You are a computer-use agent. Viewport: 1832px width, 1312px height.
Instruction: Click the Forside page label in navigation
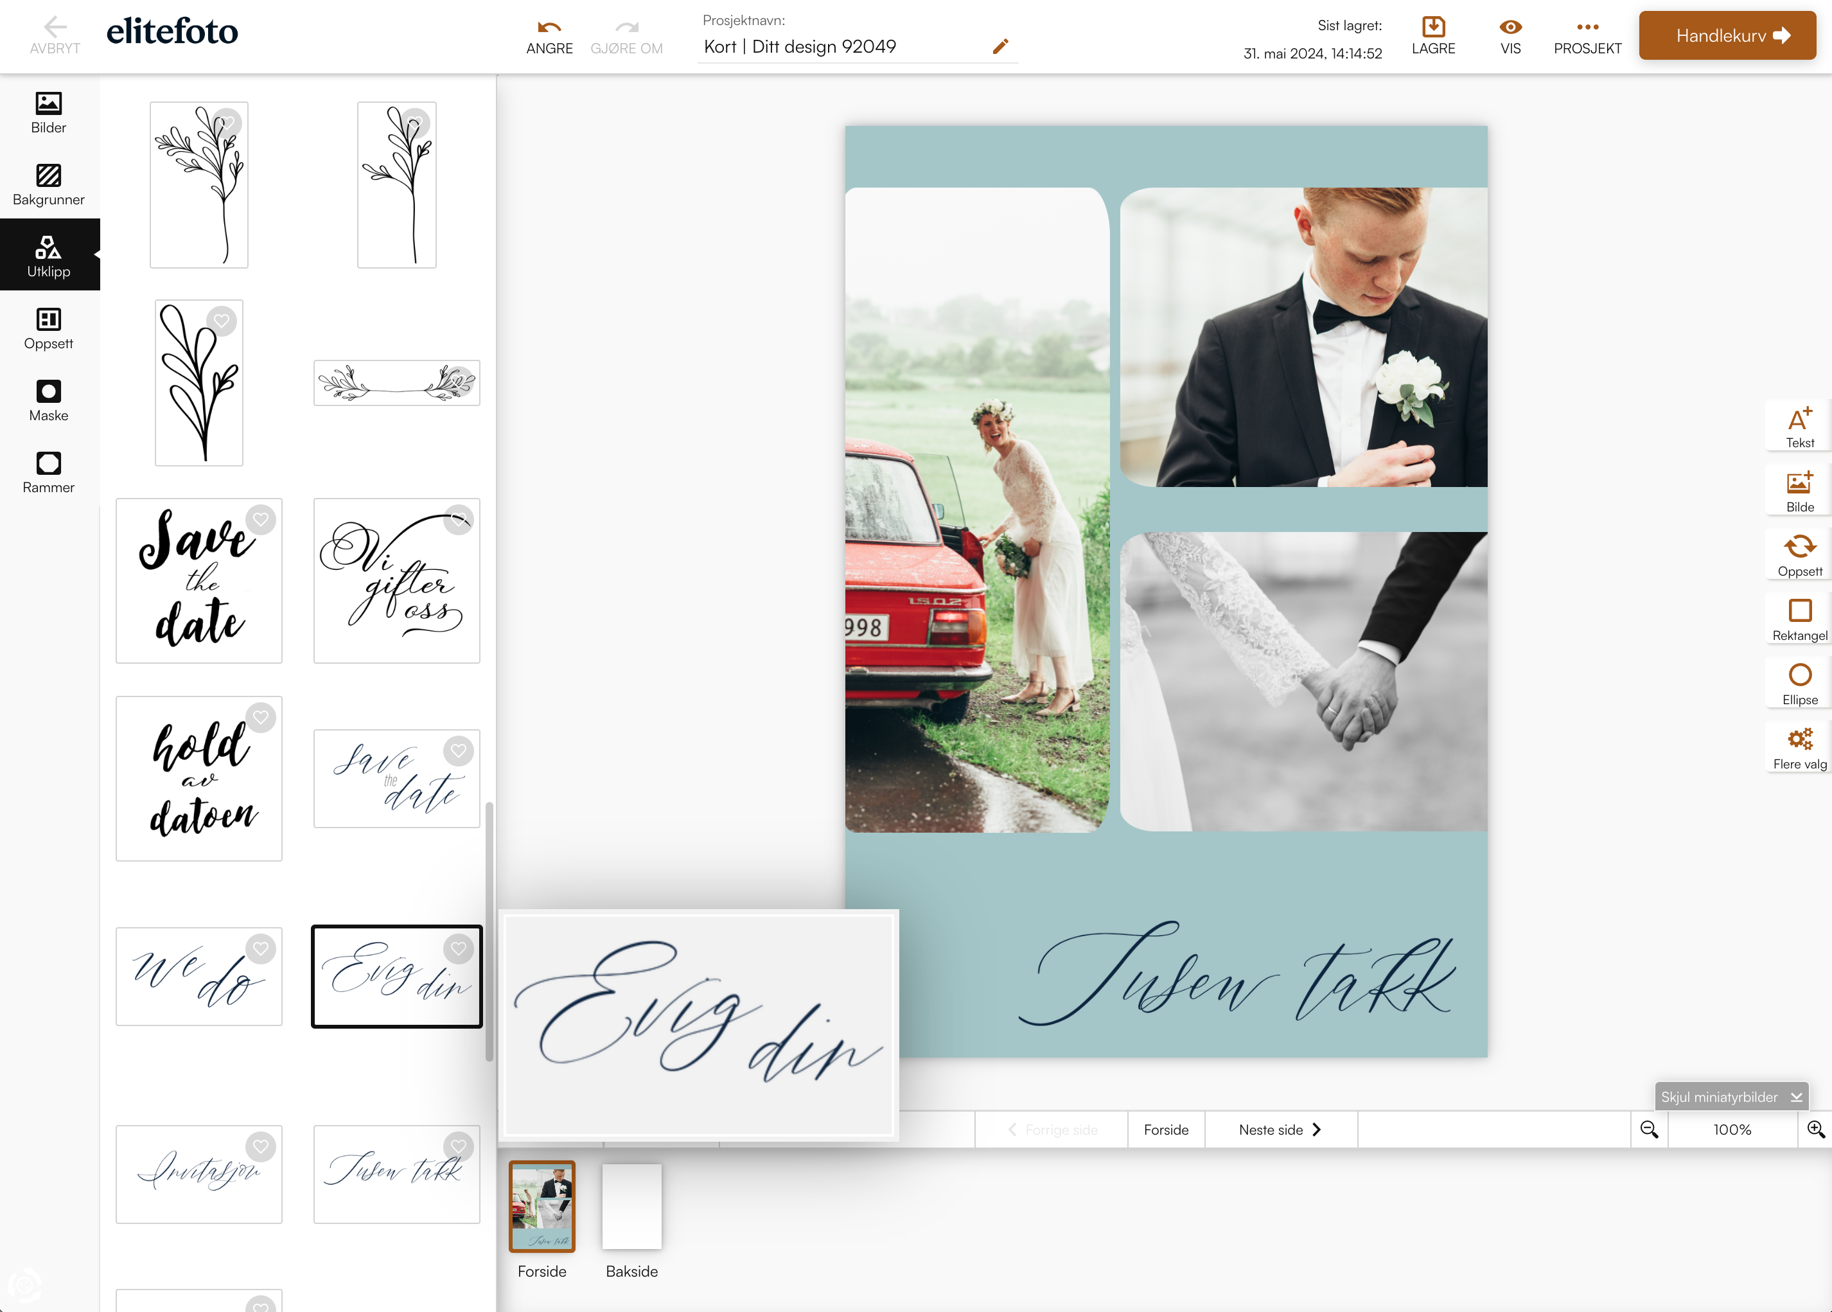coord(1166,1130)
